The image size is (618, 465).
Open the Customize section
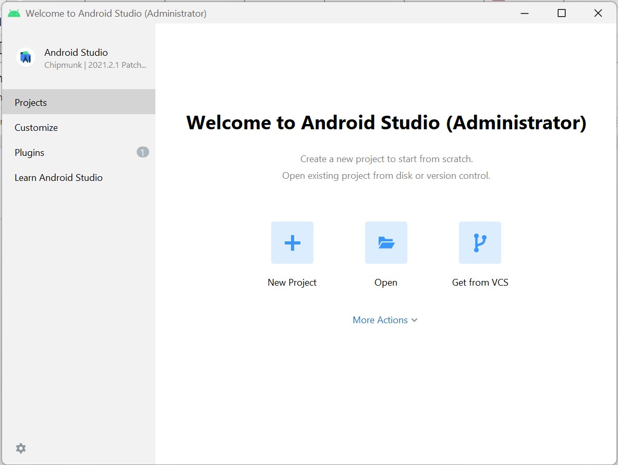tap(36, 127)
